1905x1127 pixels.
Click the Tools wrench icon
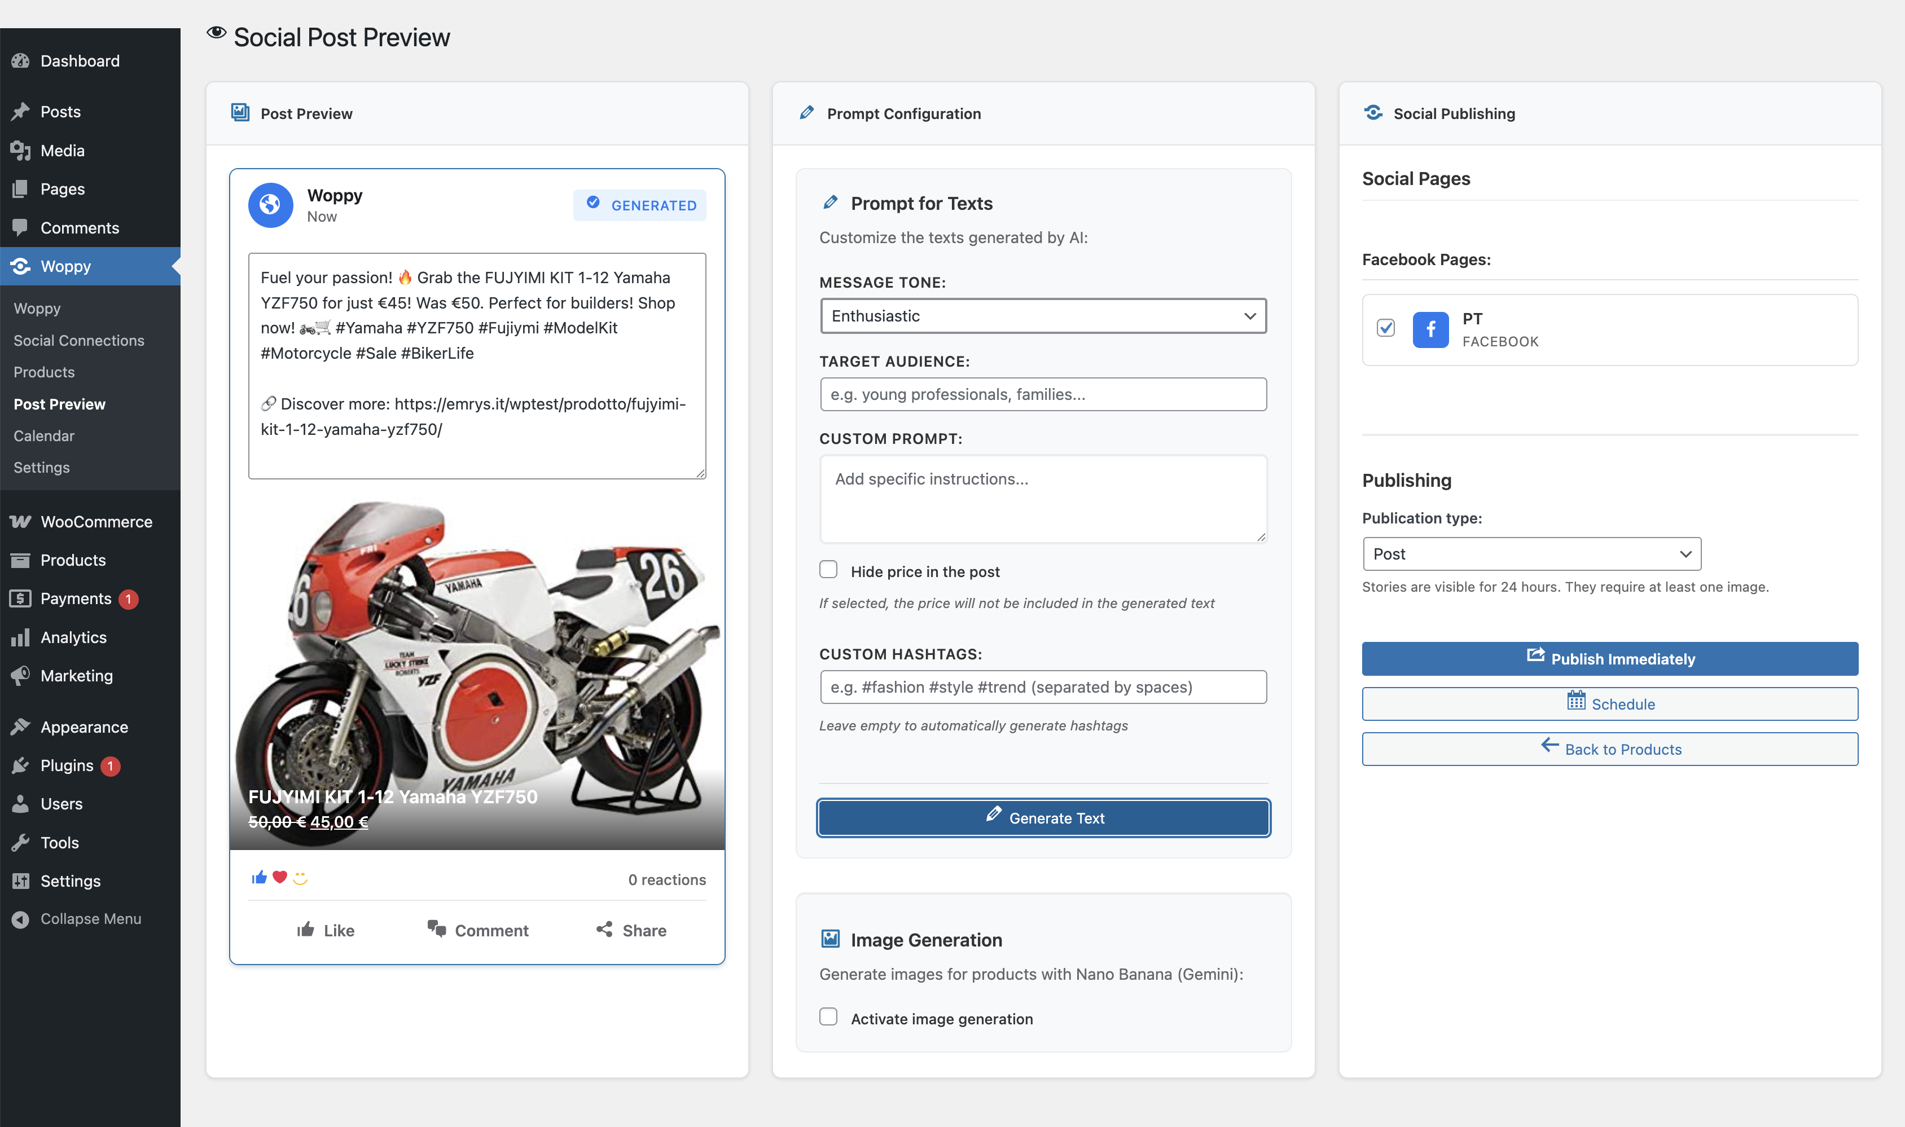pyautogui.click(x=20, y=842)
